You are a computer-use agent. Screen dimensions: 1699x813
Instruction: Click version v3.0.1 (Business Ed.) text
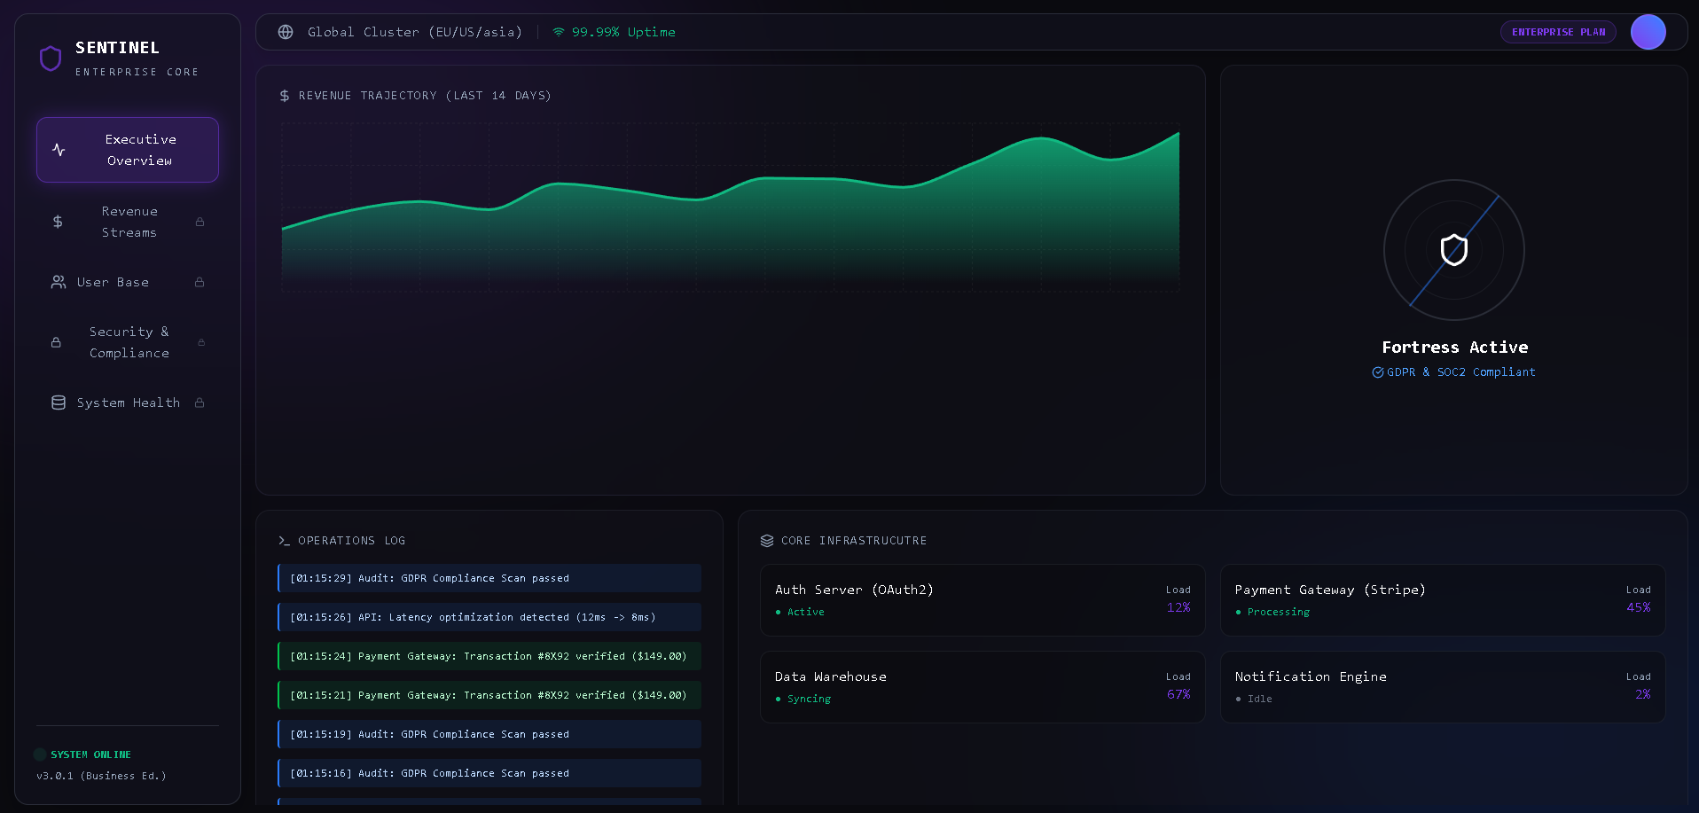(x=101, y=776)
